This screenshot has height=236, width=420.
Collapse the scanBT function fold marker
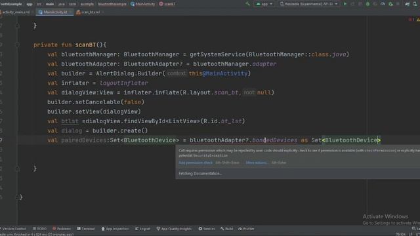[17, 45]
